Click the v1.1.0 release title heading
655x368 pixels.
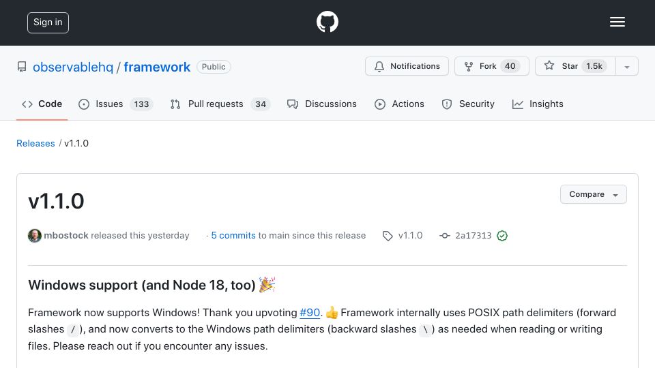tap(56, 201)
